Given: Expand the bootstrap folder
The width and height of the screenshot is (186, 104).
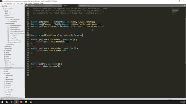Looking at the screenshot, I should tap(3, 50).
